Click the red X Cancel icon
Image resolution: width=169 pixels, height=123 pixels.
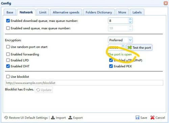152,118
